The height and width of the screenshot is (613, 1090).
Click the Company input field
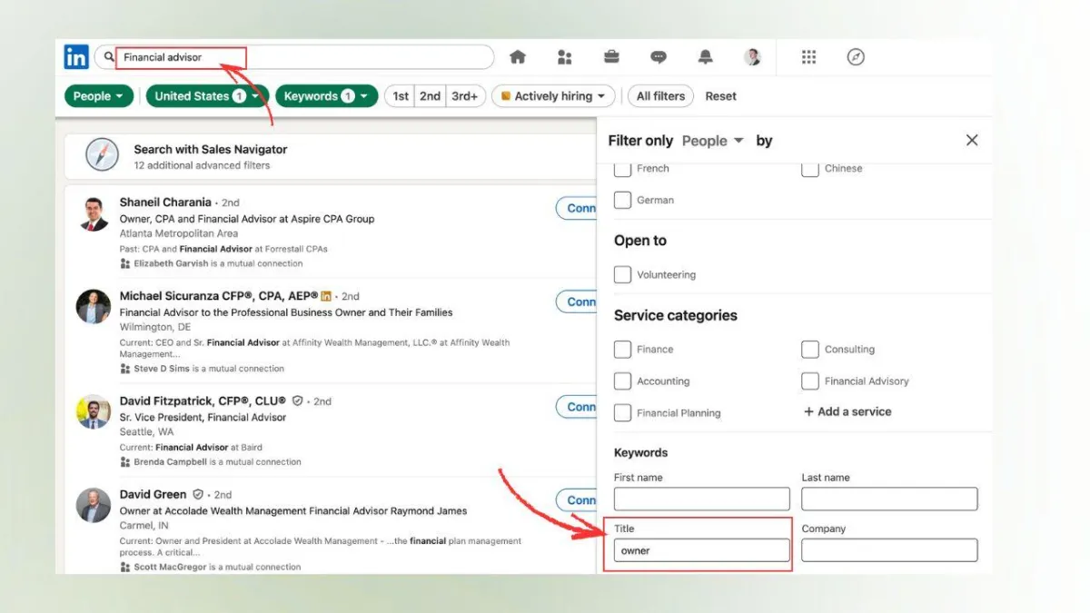click(889, 550)
